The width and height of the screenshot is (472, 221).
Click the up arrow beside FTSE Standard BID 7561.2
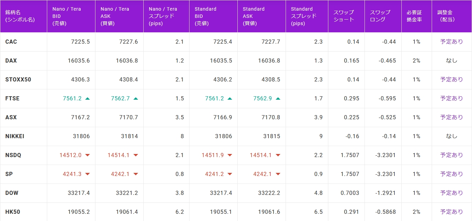point(230,99)
